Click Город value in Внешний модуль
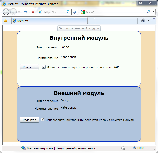 tap(65, 100)
